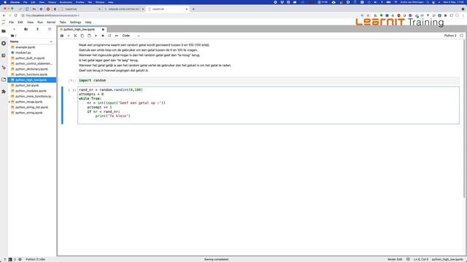Paste cell from the notebook toolbar
This screenshot has height=262, width=467.
[x=89, y=36]
